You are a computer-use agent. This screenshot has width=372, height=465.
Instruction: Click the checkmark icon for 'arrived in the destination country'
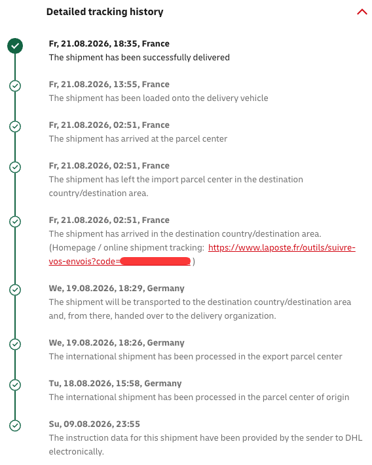15,222
